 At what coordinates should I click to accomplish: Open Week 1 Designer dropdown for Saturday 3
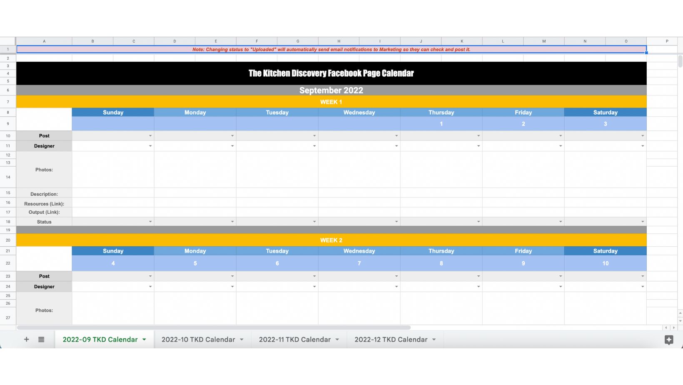point(643,146)
